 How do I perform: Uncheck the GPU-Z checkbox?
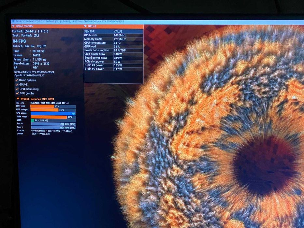click(17, 85)
